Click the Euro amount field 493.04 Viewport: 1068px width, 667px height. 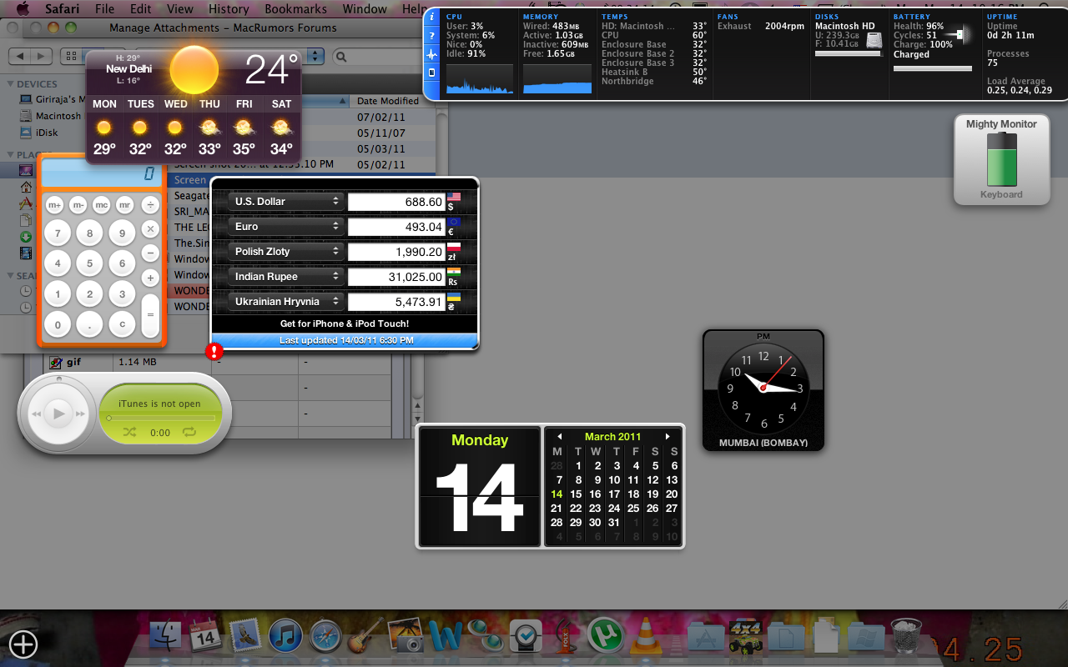point(396,227)
